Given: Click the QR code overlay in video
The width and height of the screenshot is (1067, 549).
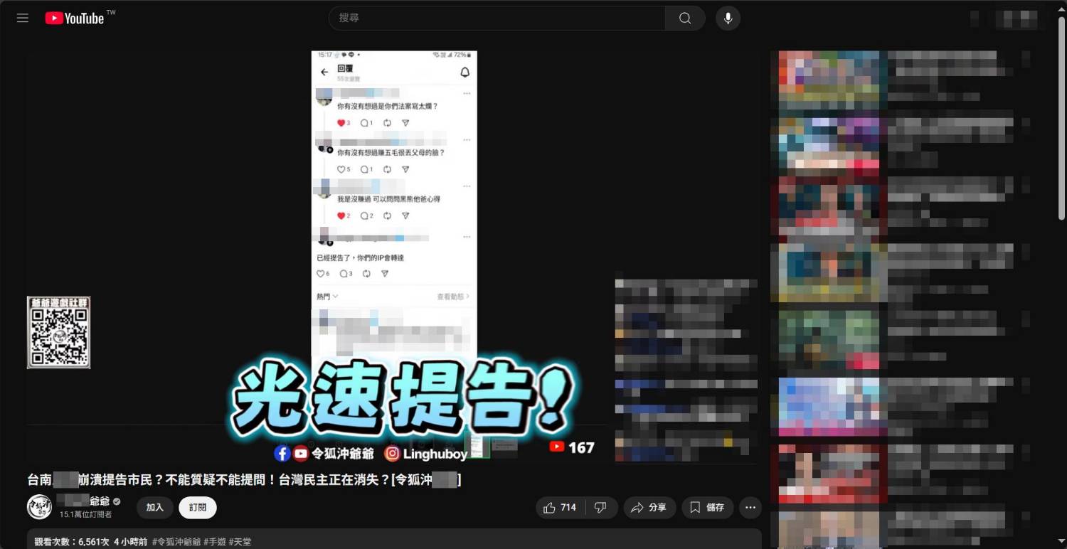Looking at the screenshot, I should [x=59, y=333].
